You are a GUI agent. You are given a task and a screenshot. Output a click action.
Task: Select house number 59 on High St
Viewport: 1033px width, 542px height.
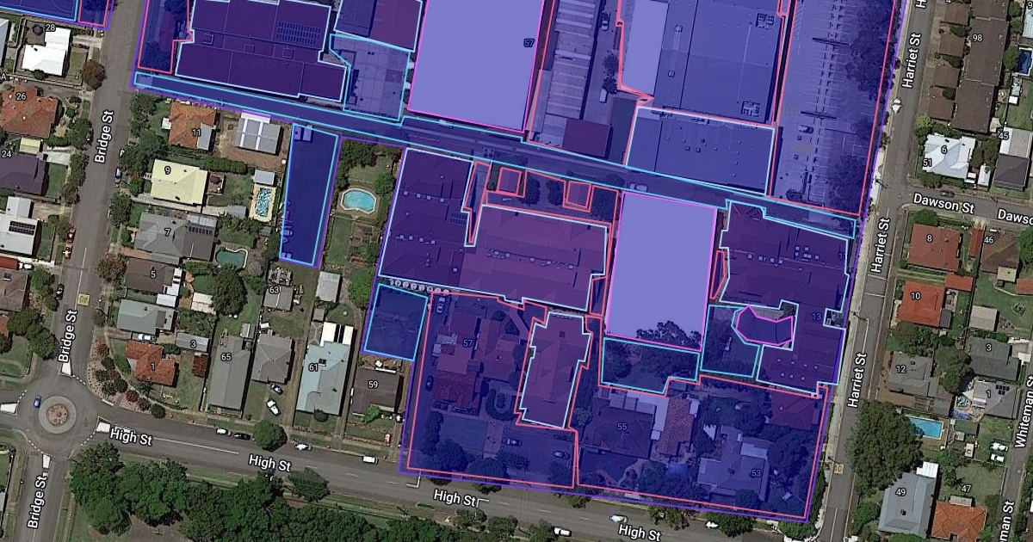point(373,385)
